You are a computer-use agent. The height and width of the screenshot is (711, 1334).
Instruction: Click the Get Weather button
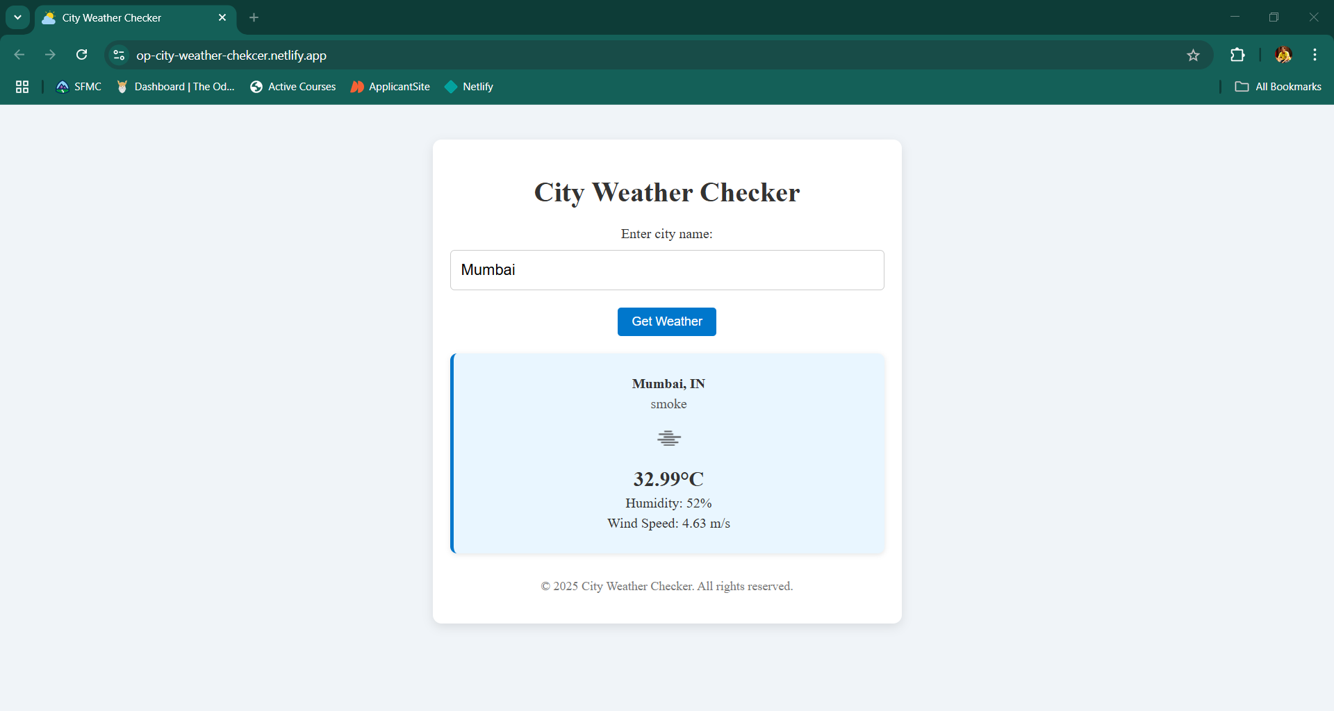click(x=666, y=321)
